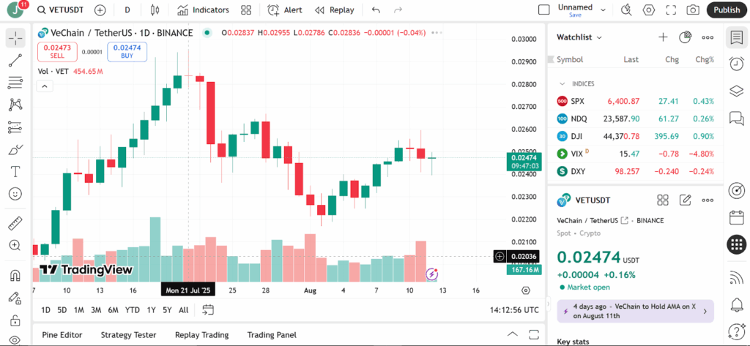This screenshot has height=346, width=750.
Task: Redo the chart action
Action: 398,10
